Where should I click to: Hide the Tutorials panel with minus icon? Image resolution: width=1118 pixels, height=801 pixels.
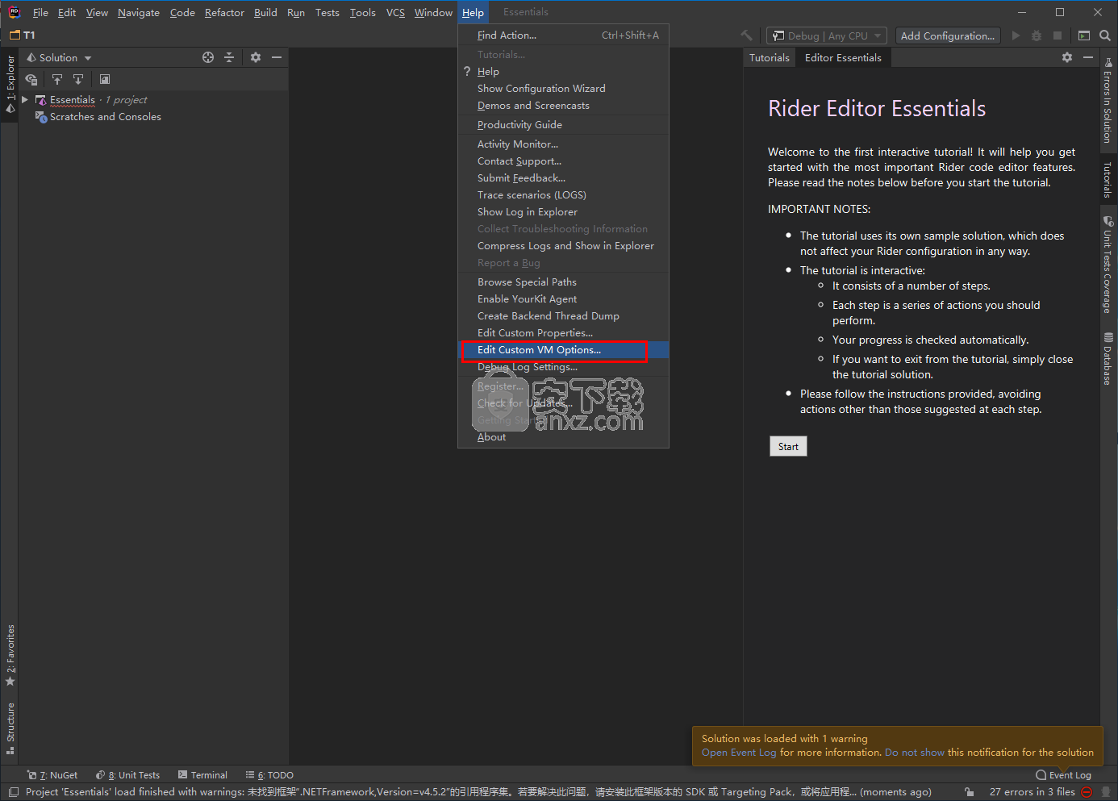point(1088,57)
